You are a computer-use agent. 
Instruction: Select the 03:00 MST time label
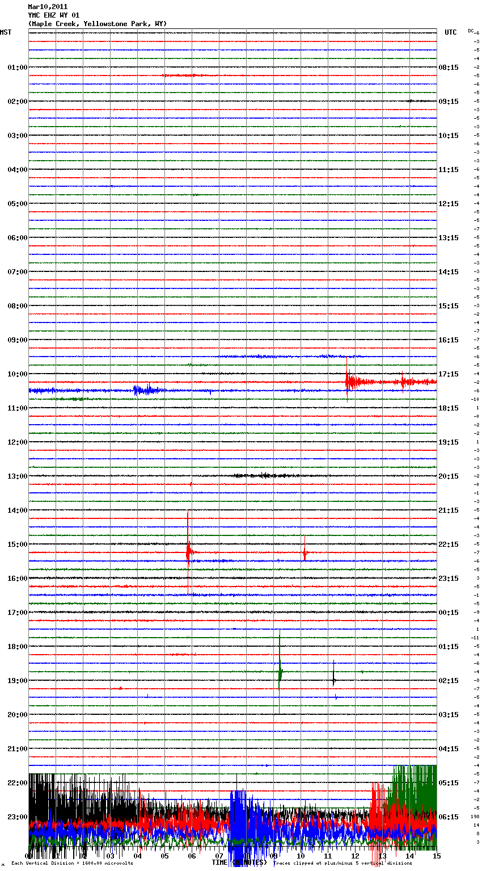click(18, 136)
